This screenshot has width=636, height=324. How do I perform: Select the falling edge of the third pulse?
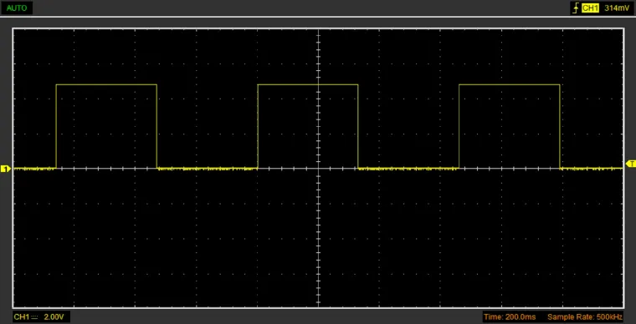click(560, 126)
